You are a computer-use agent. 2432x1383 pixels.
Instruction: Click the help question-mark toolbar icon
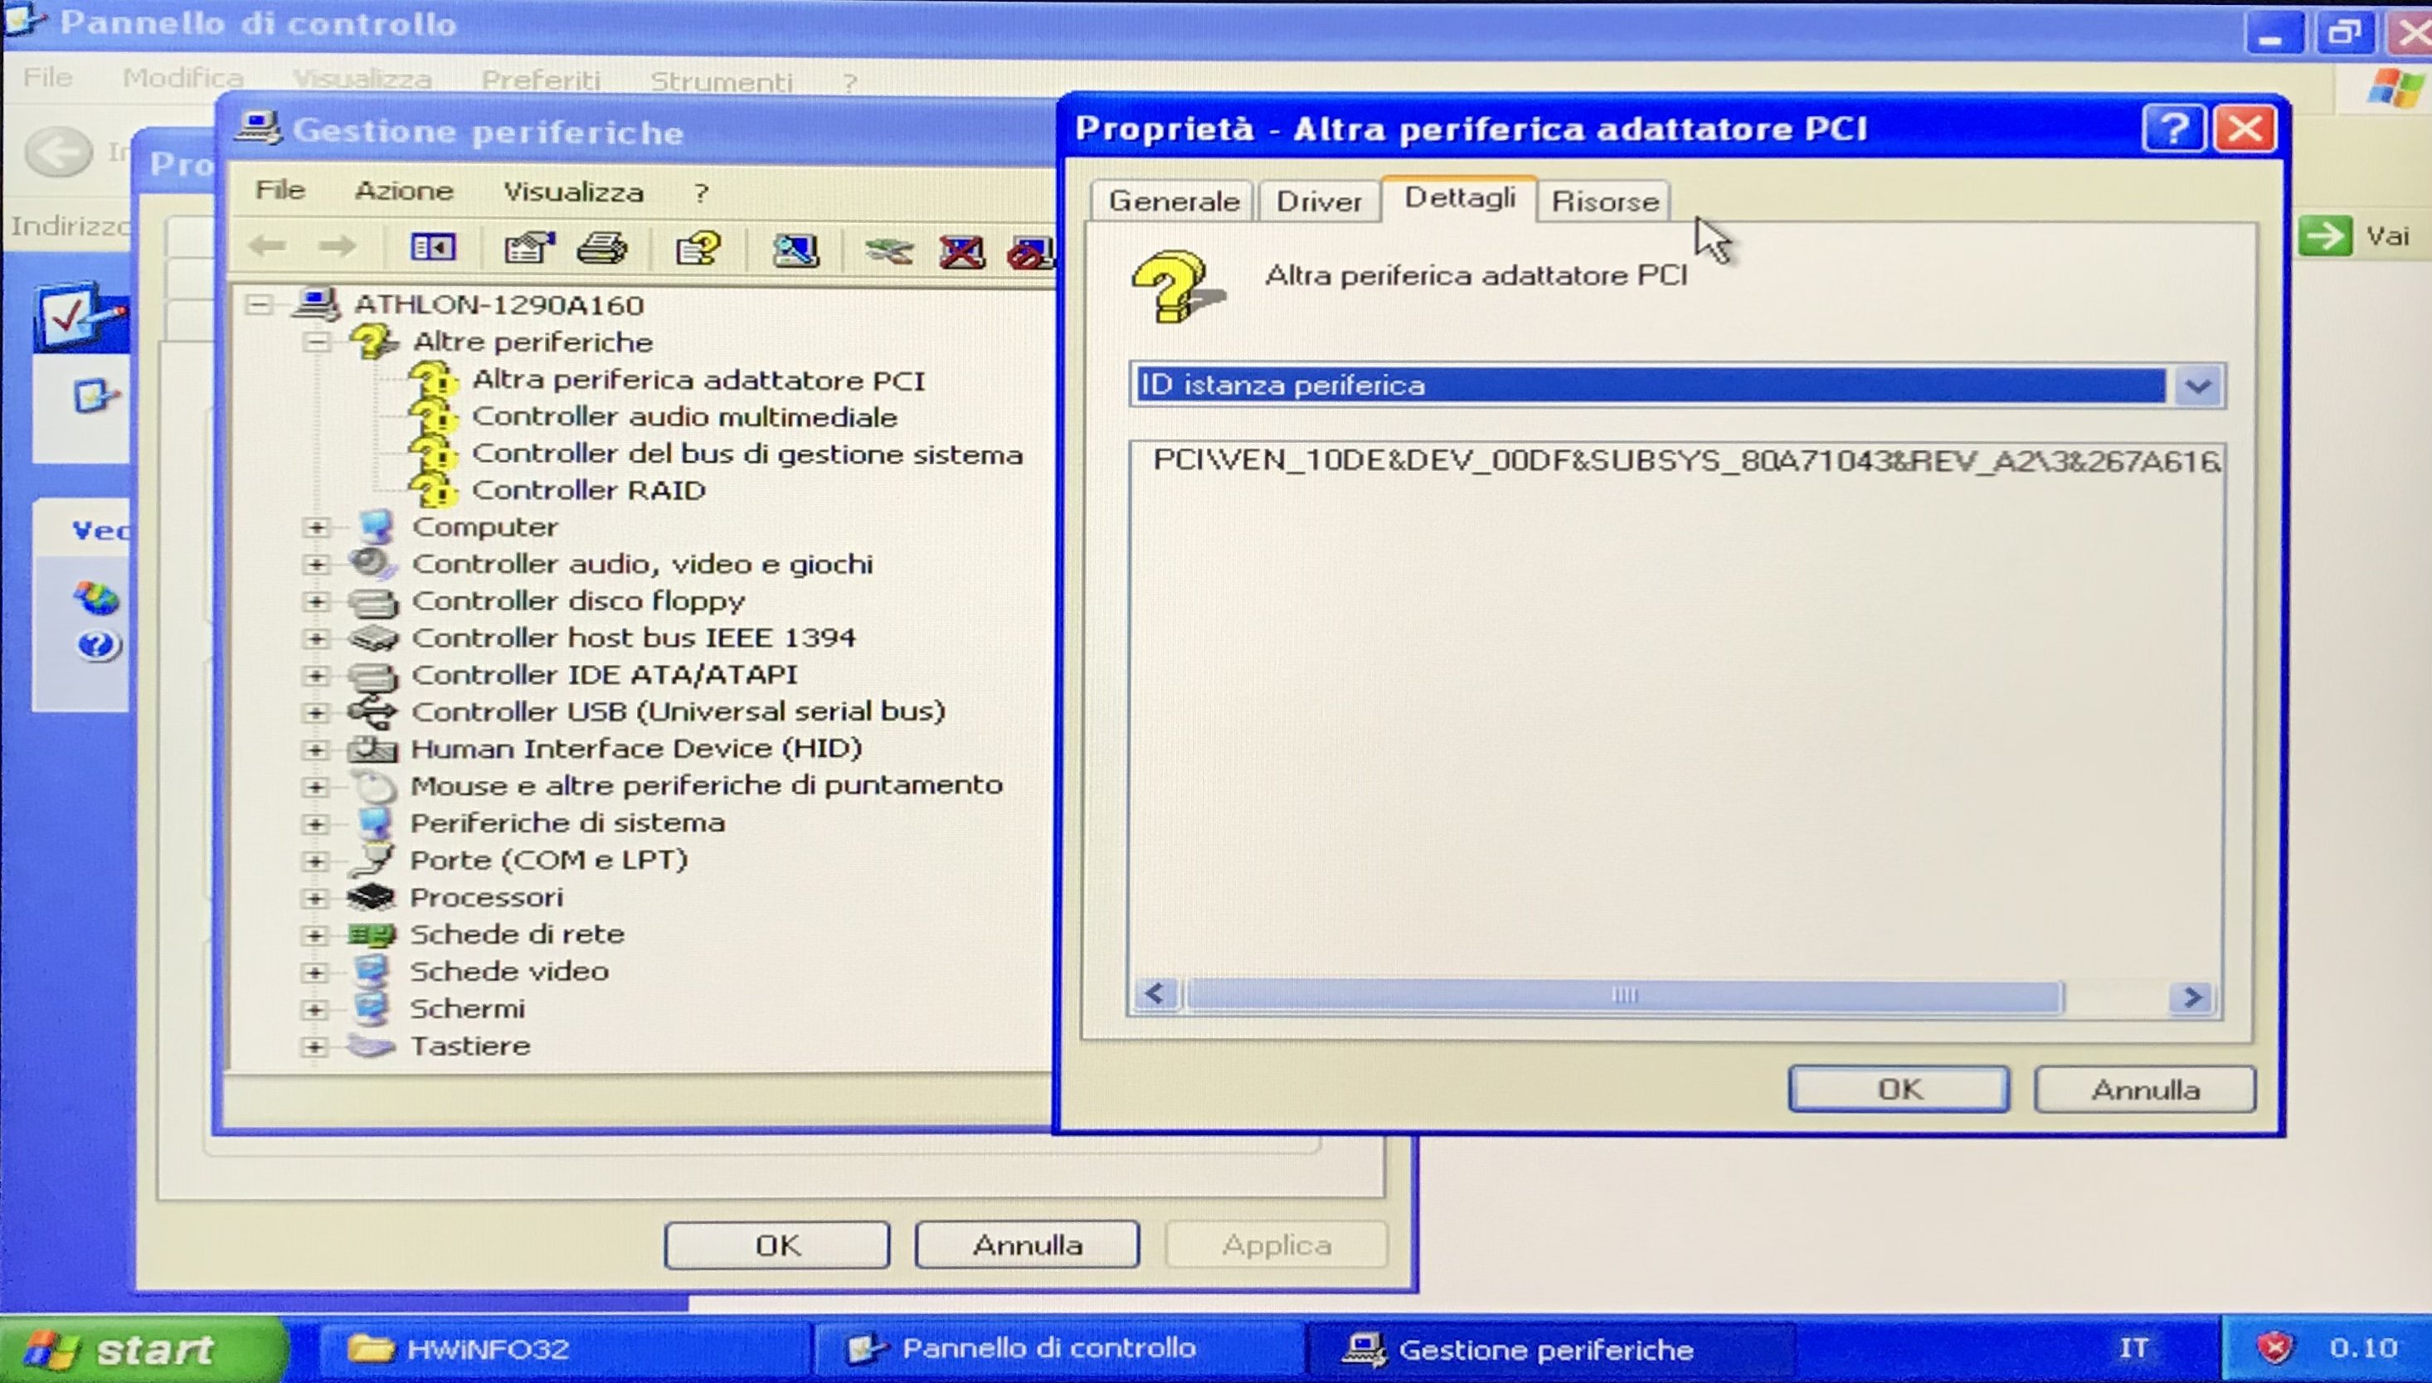698,249
